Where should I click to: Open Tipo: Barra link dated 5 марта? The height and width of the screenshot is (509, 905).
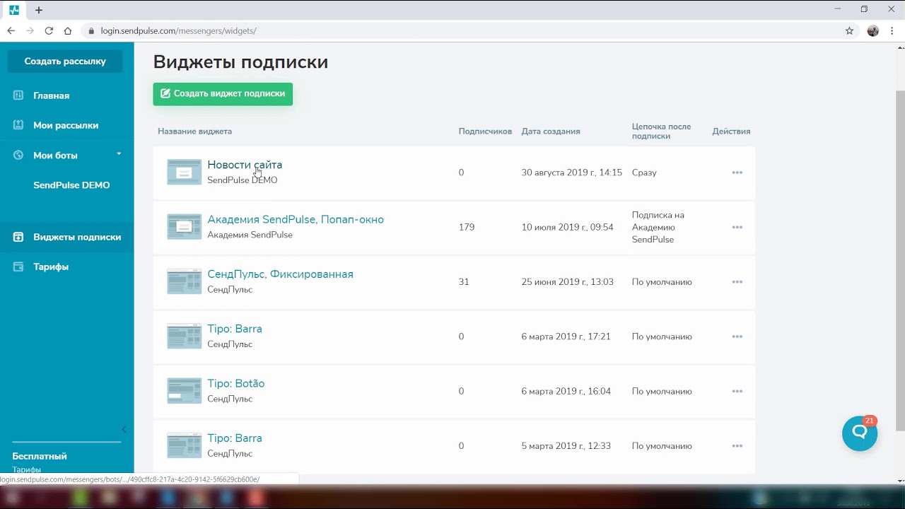235,438
